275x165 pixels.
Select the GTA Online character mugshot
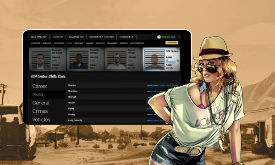[154, 60]
